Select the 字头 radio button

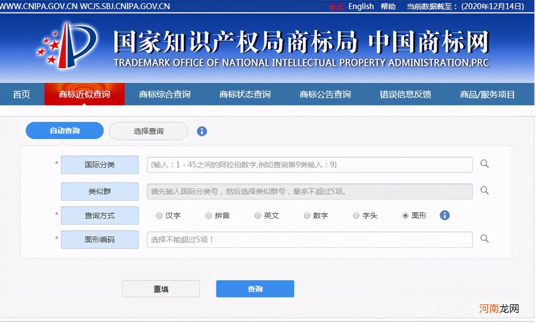(356, 216)
